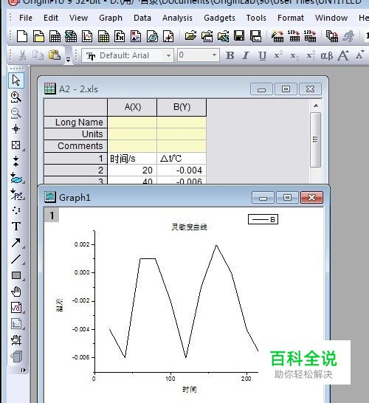
Task: Click the Duplicate window icon
Action: point(332,36)
